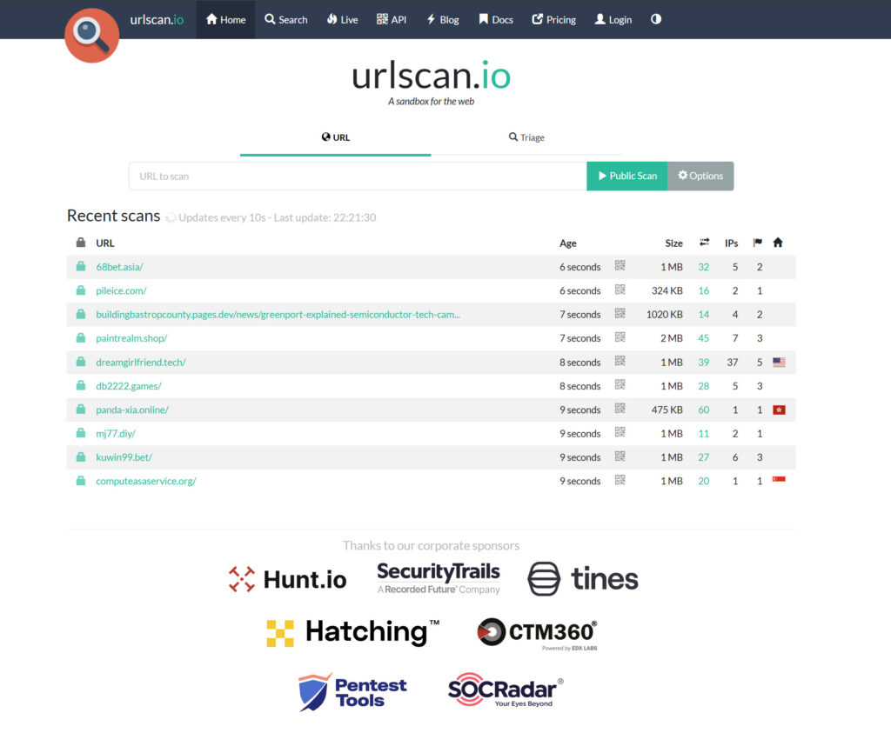Open QR code icon for computeasaservice.org row
Screen dimensions: 891x733
tap(620, 480)
